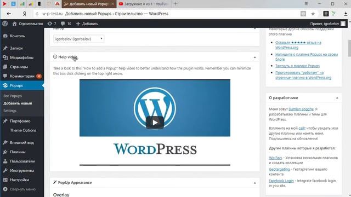Open the Damian Logghe developer link

[301, 109]
